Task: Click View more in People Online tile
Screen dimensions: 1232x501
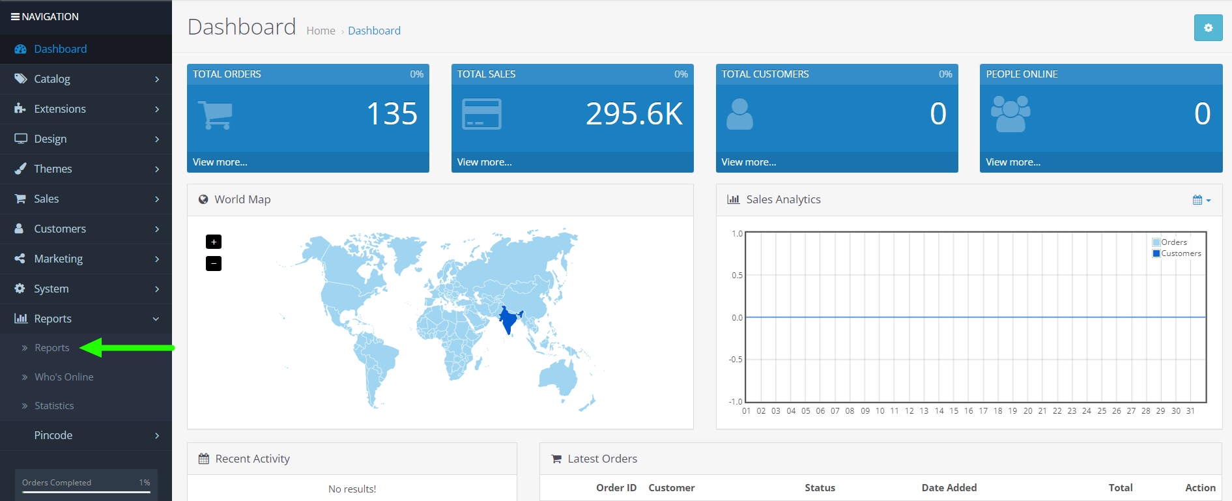Action: (x=1013, y=162)
